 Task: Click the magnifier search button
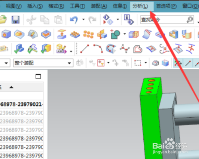point(190,20)
